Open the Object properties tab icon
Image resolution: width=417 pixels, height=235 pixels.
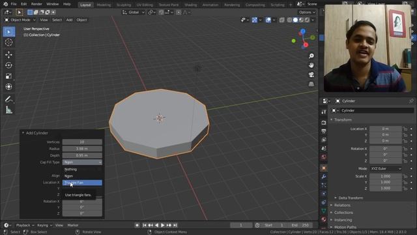[324, 168]
